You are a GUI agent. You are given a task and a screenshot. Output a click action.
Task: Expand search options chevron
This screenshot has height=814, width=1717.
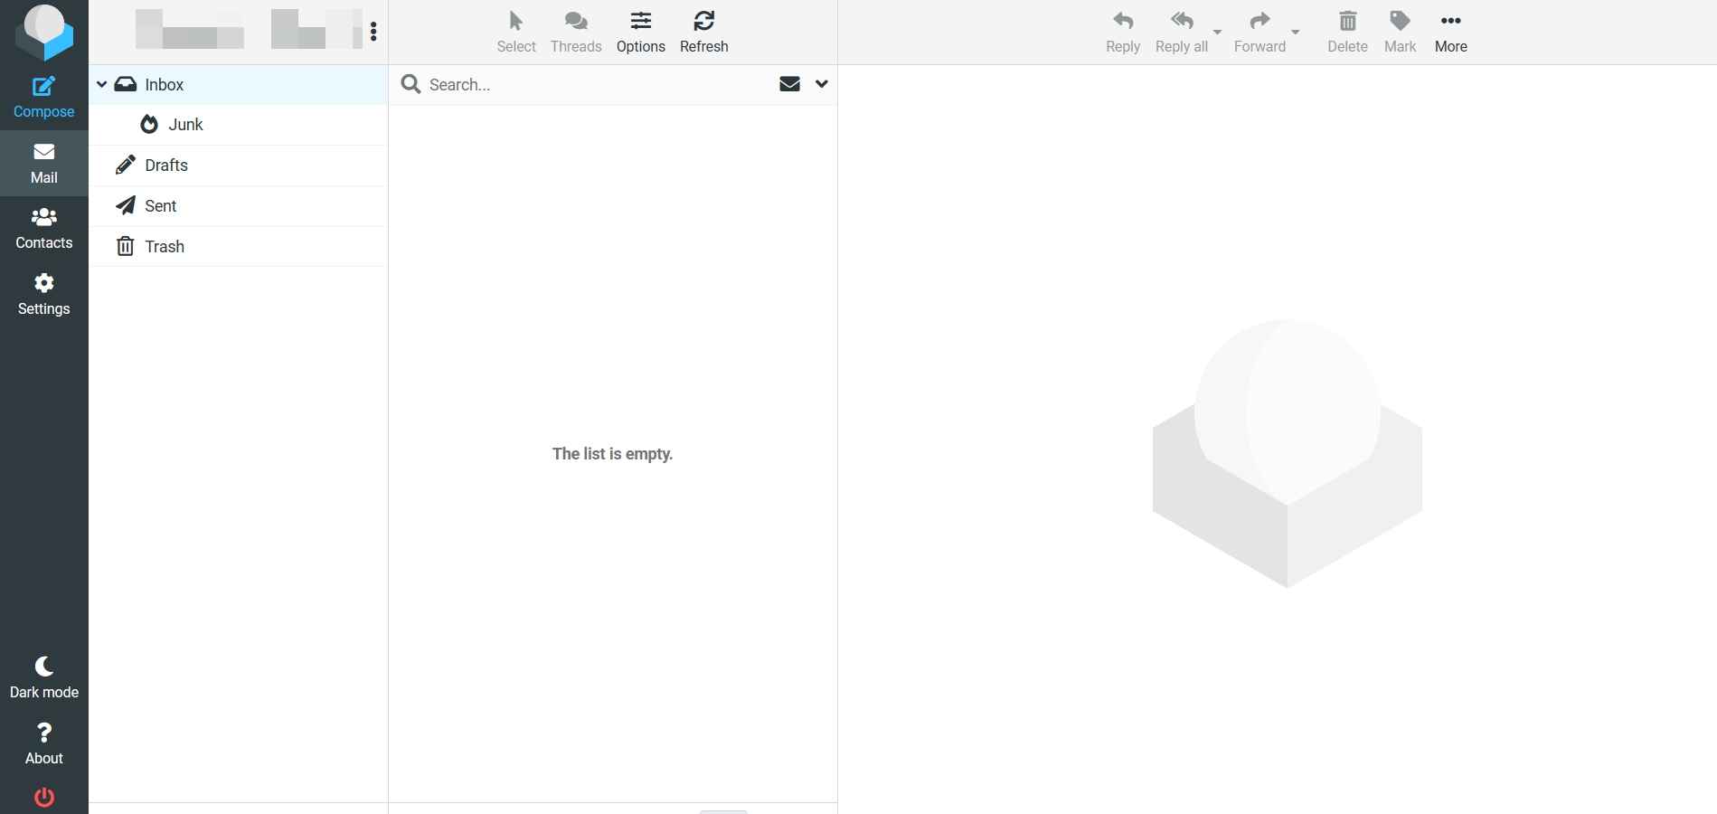click(821, 84)
